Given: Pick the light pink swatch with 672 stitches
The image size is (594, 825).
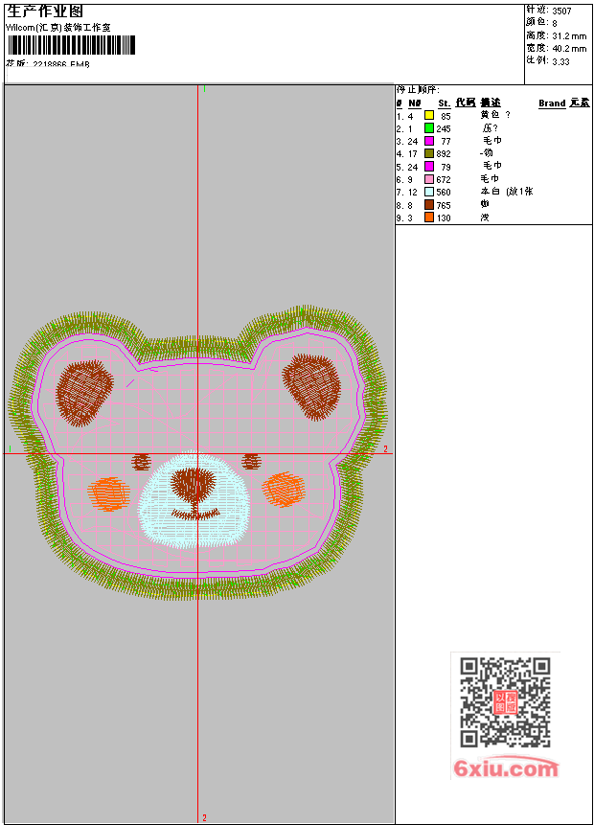Looking at the screenshot, I should click(429, 179).
